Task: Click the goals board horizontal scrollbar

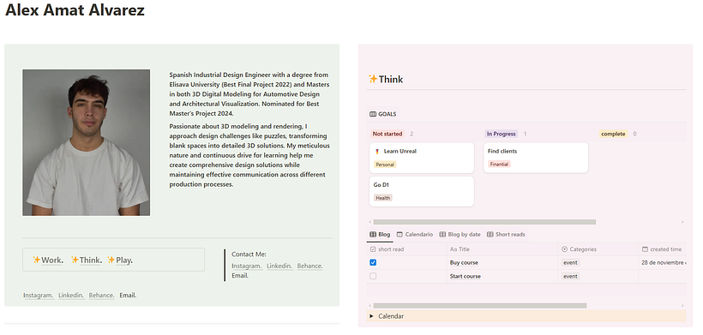Action: (x=484, y=222)
